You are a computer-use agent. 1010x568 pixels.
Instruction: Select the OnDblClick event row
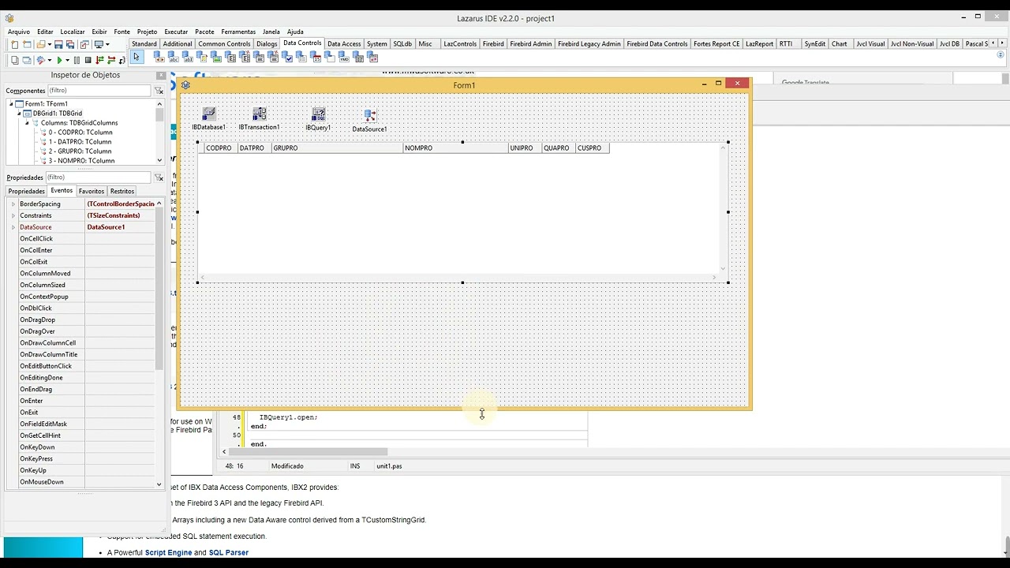coord(80,308)
